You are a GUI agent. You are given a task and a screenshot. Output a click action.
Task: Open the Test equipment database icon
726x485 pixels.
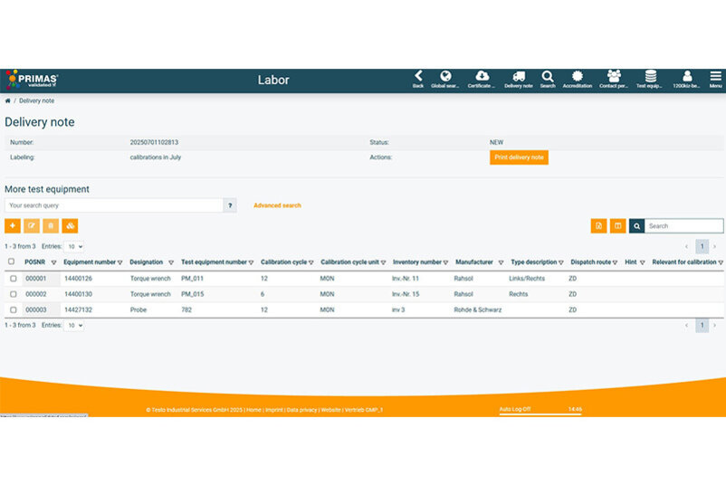coord(650,77)
